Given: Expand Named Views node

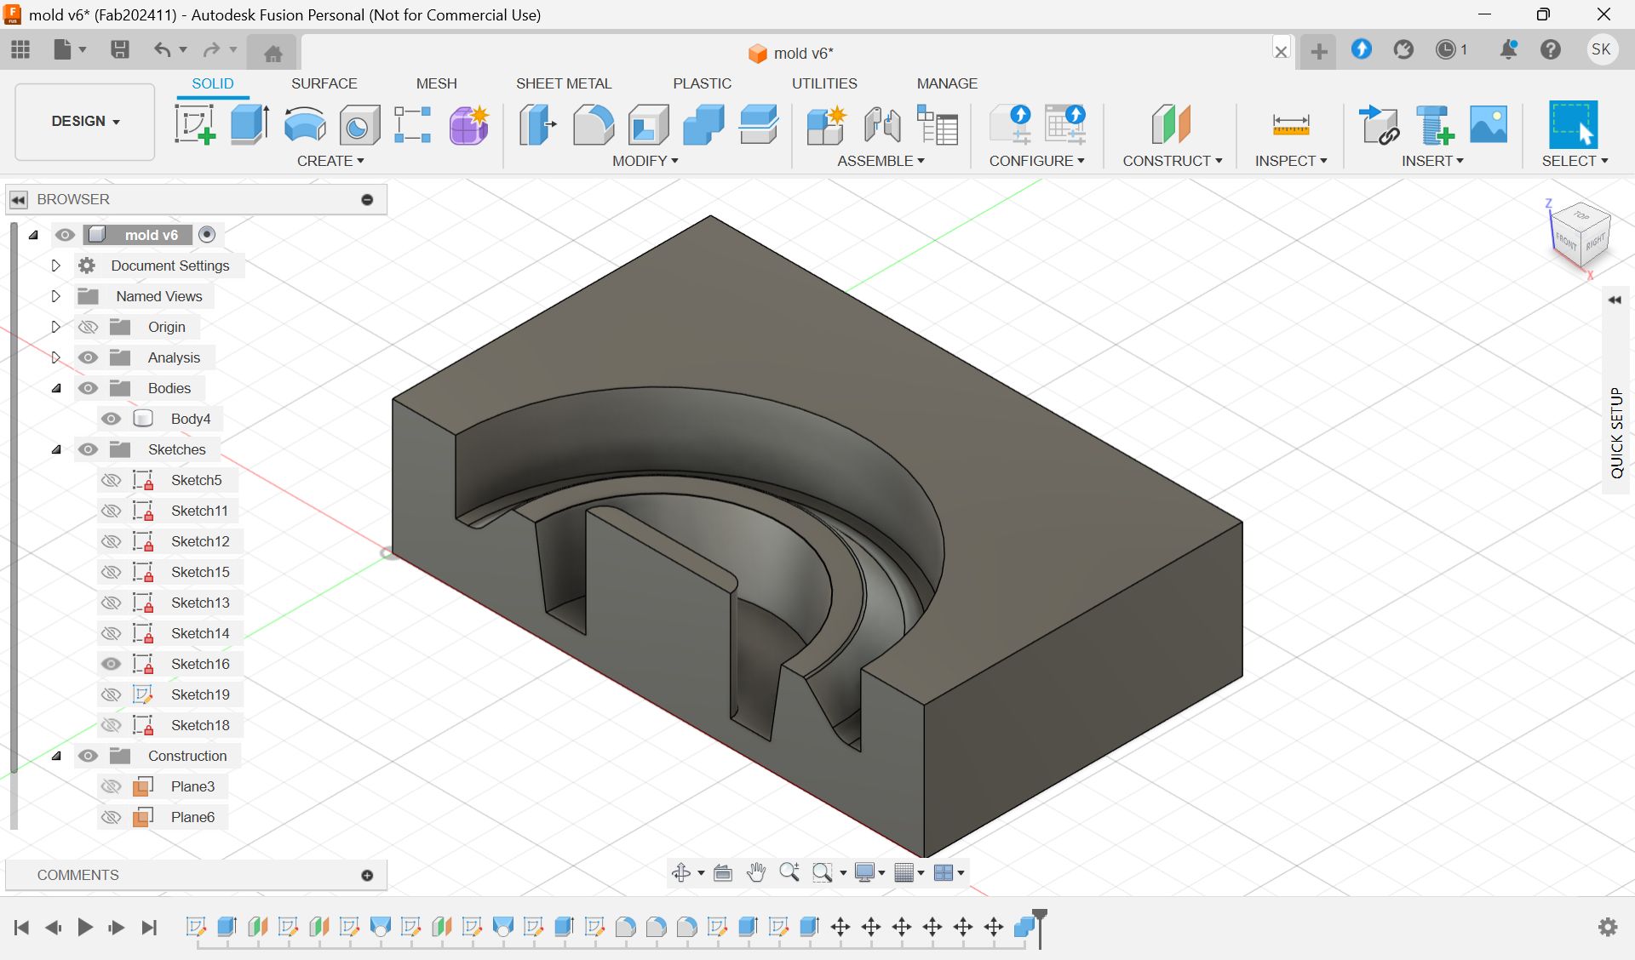Looking at the screenshot, I should point(56,296).
